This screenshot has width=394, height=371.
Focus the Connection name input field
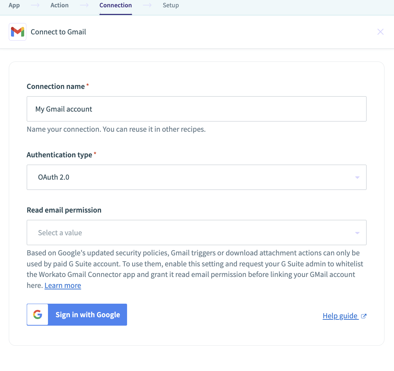point(197,109)
